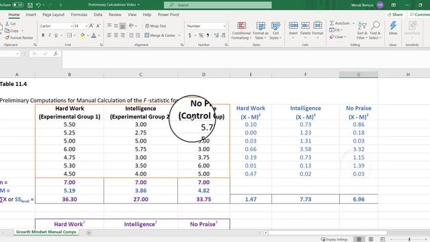Open the Home ribbon tab
Viewport: 430px width, 242px height.
click(x=14, y=15)
